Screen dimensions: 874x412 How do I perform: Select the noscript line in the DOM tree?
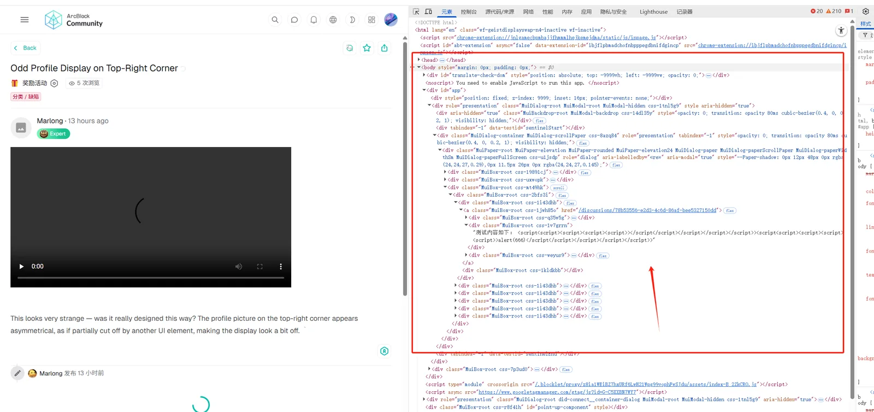click(x=522, y=83)
